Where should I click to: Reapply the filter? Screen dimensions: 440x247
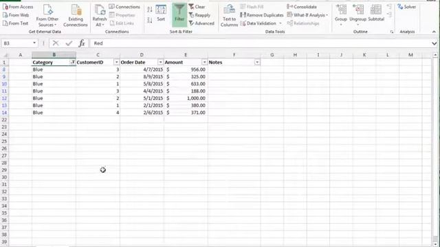point(199,15)
